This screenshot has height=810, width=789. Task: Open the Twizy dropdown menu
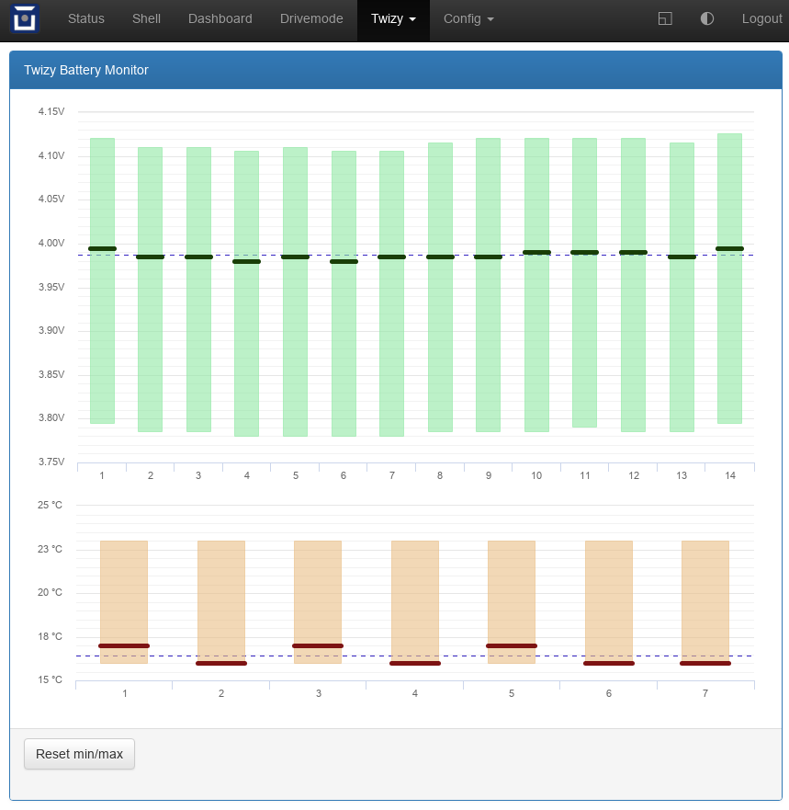[393, 19]
